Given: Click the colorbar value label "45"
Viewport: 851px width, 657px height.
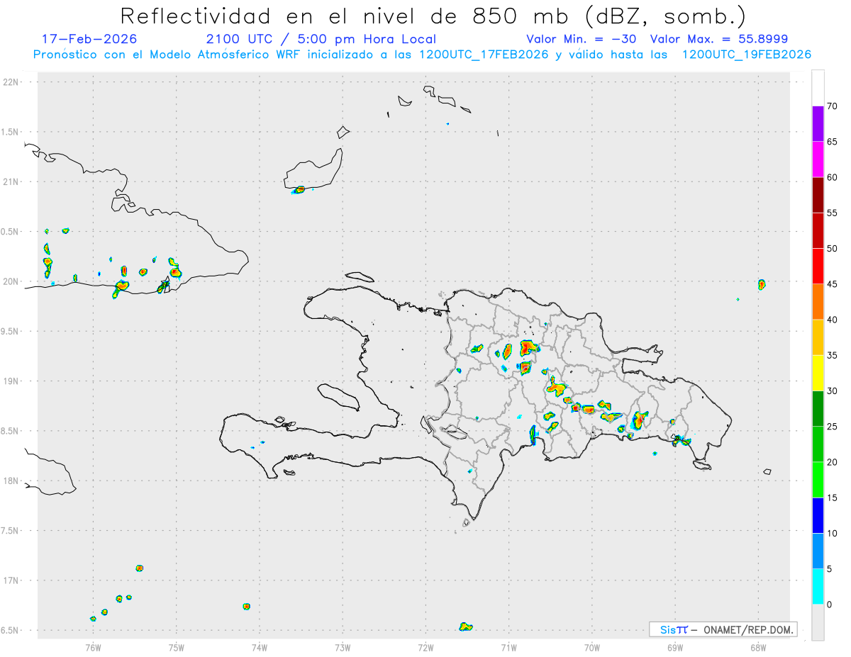Looking at the screenshot, I should click(x=832, y=284).
